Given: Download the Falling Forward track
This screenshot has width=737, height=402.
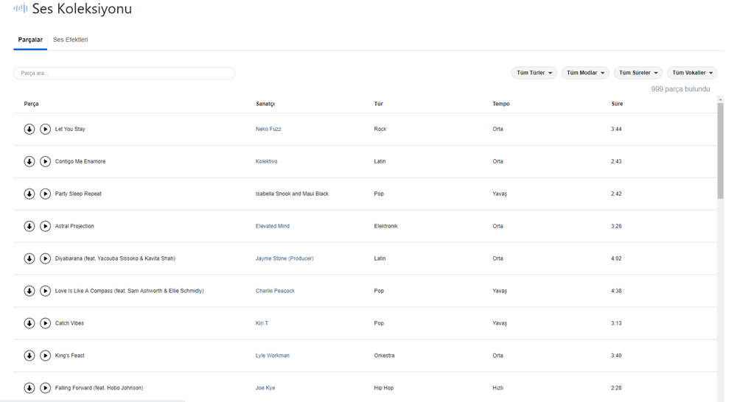Looking at the screenshot, I should (29, 388).
